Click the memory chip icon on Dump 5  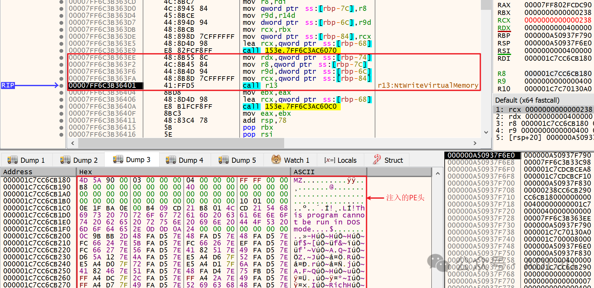224,160
